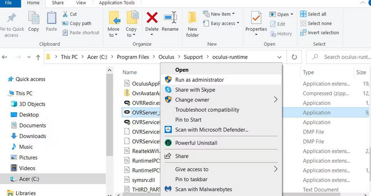Click Copy path in the ribbon
The width and height of the screenshot is (371, 196).
tap(77, 24)
